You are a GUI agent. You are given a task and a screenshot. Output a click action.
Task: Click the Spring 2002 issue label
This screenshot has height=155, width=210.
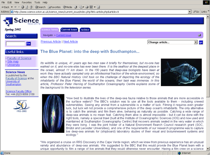point(13,29)
